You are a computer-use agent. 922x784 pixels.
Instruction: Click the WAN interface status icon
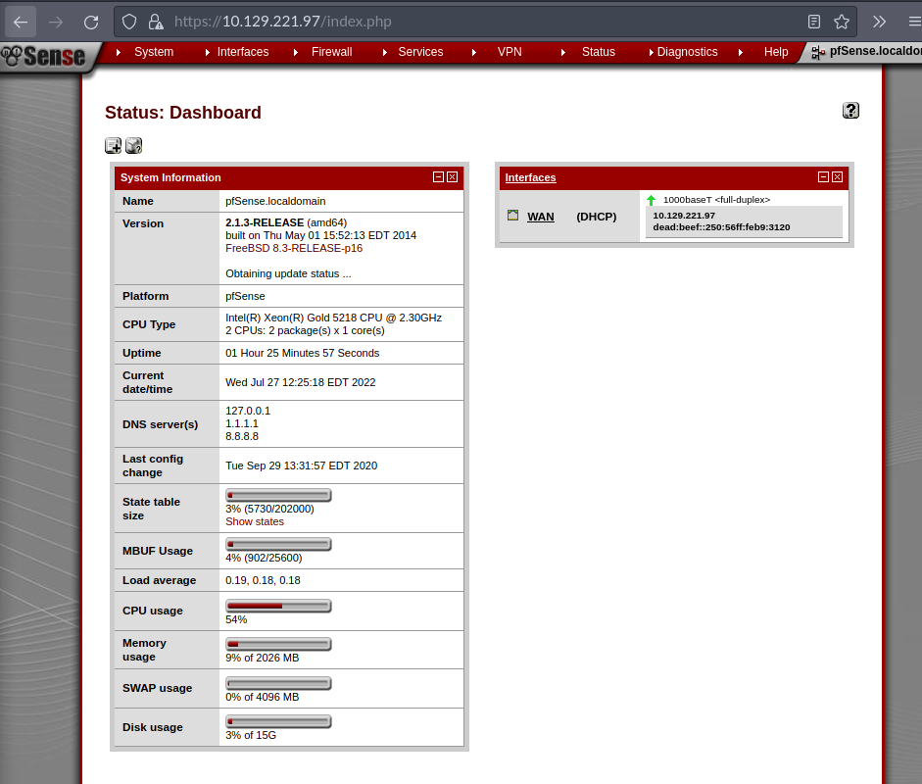[x=512, y=216]
